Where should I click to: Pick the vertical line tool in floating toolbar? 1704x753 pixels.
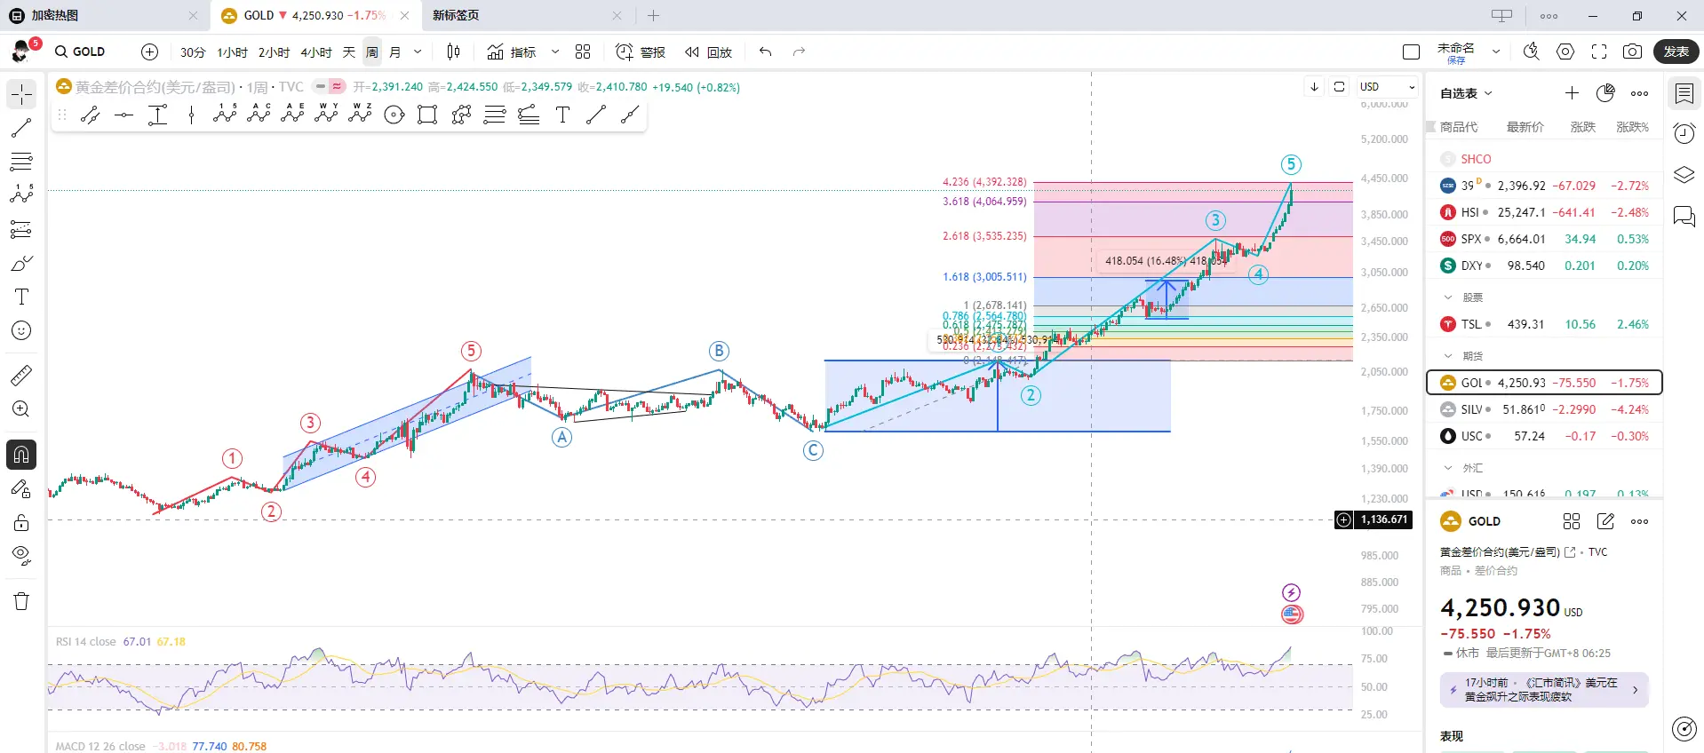tap(191, 115)
